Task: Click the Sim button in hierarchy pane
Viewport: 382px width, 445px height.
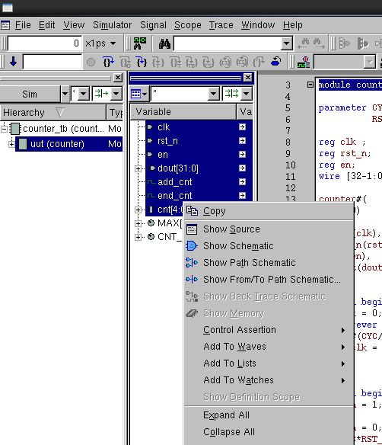Action: tap(30, 94)
